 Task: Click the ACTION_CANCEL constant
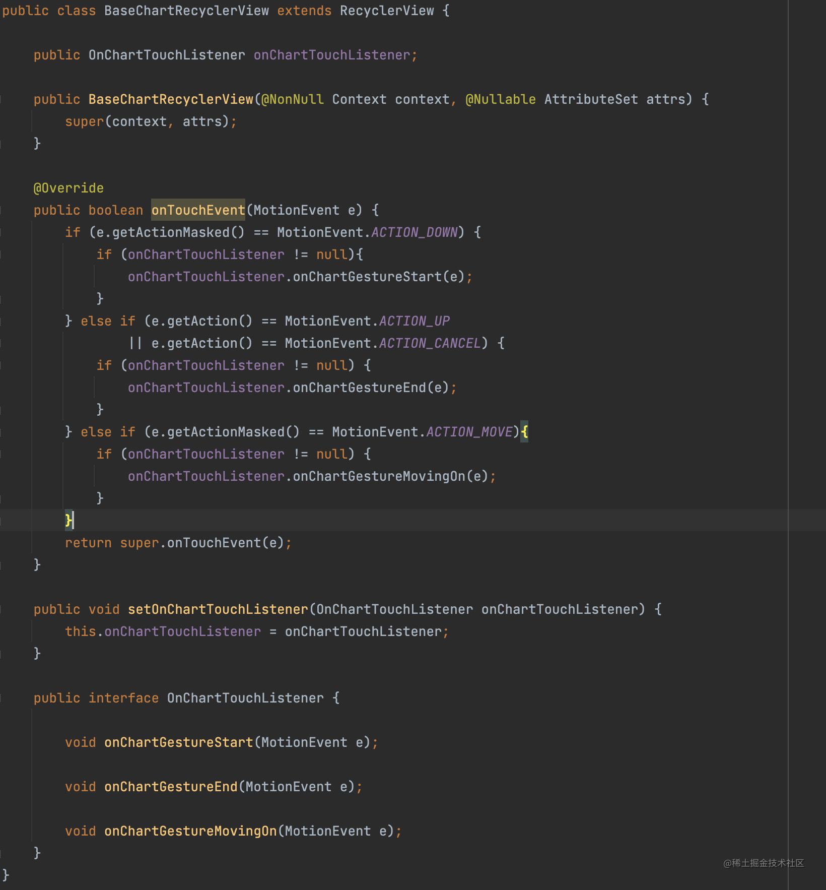pos(430,343)
